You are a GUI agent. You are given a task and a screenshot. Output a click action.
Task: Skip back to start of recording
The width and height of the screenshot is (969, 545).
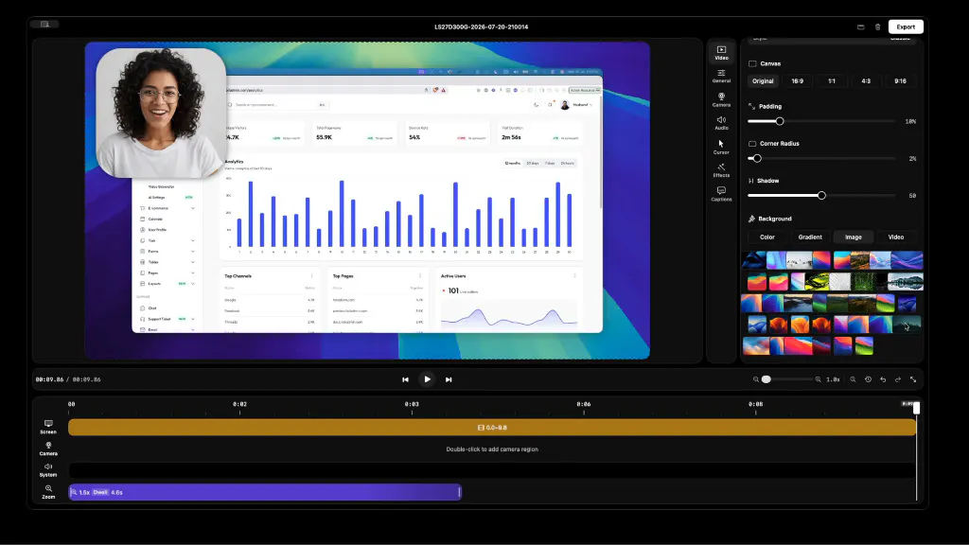[405, 379]
